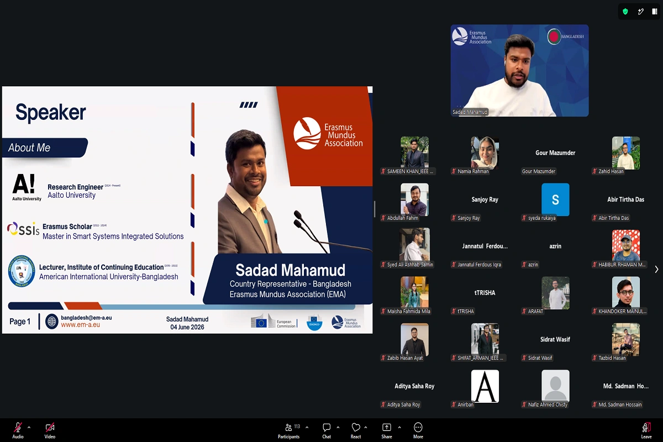Select Anirban's letter A avatar
The width and height of the screenshot is (663, 442).
485,386
